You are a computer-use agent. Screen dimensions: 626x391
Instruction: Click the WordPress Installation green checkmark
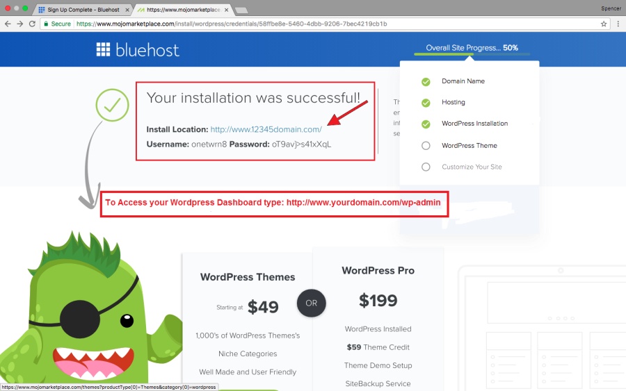426,124
